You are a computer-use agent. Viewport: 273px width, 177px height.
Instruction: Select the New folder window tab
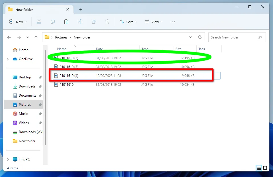point(39,10)
